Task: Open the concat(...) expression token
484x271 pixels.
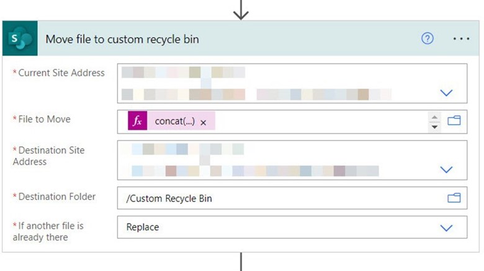Action: (x=174, y=121)
